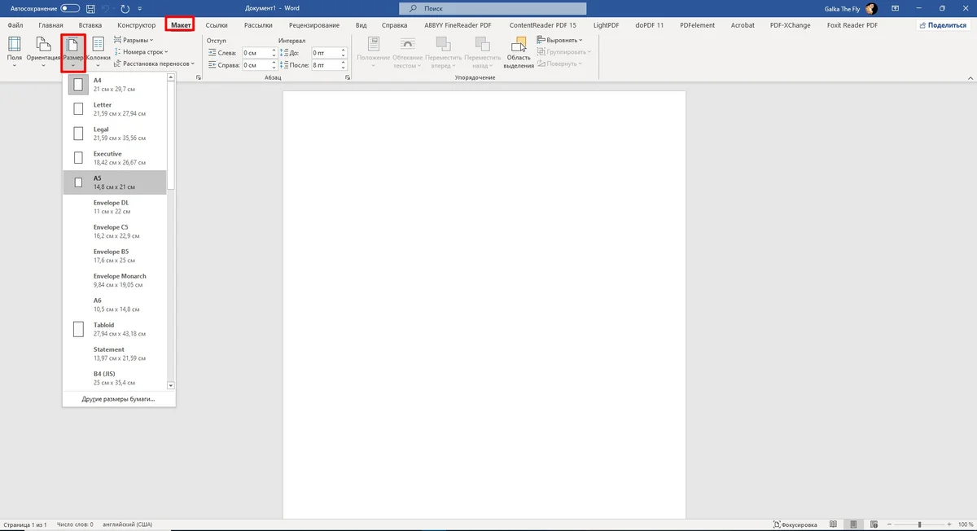The image size is (977, 531).
Task: Switch to Web Layout view icon
Action: coord(873,524)
